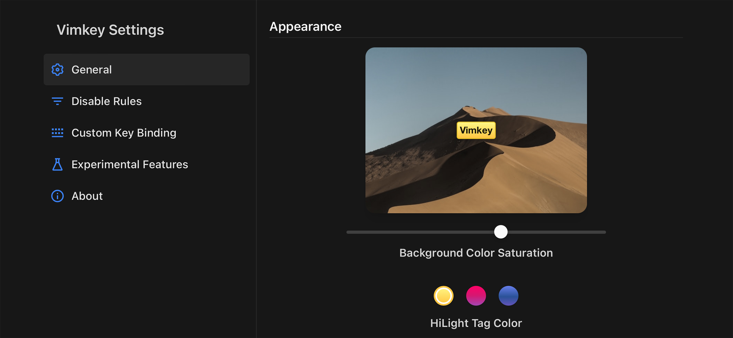Click the Disable Rules filter icon
This screenshot has width=733, height=338.
point(58,101)
